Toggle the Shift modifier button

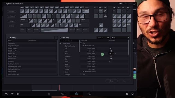[11, 11]
